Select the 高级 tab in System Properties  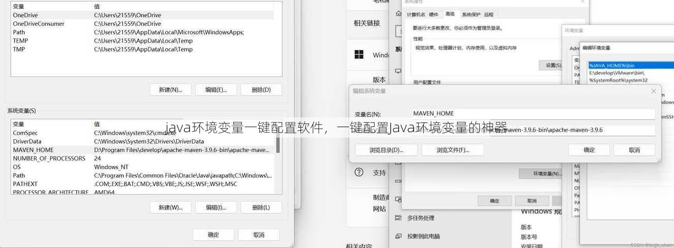click(450, 14)
